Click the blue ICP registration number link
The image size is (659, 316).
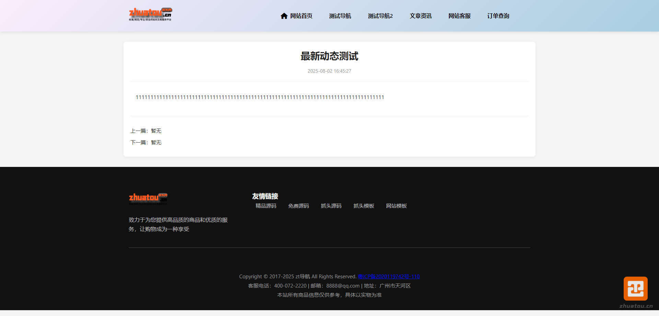[x=389, y=276]
